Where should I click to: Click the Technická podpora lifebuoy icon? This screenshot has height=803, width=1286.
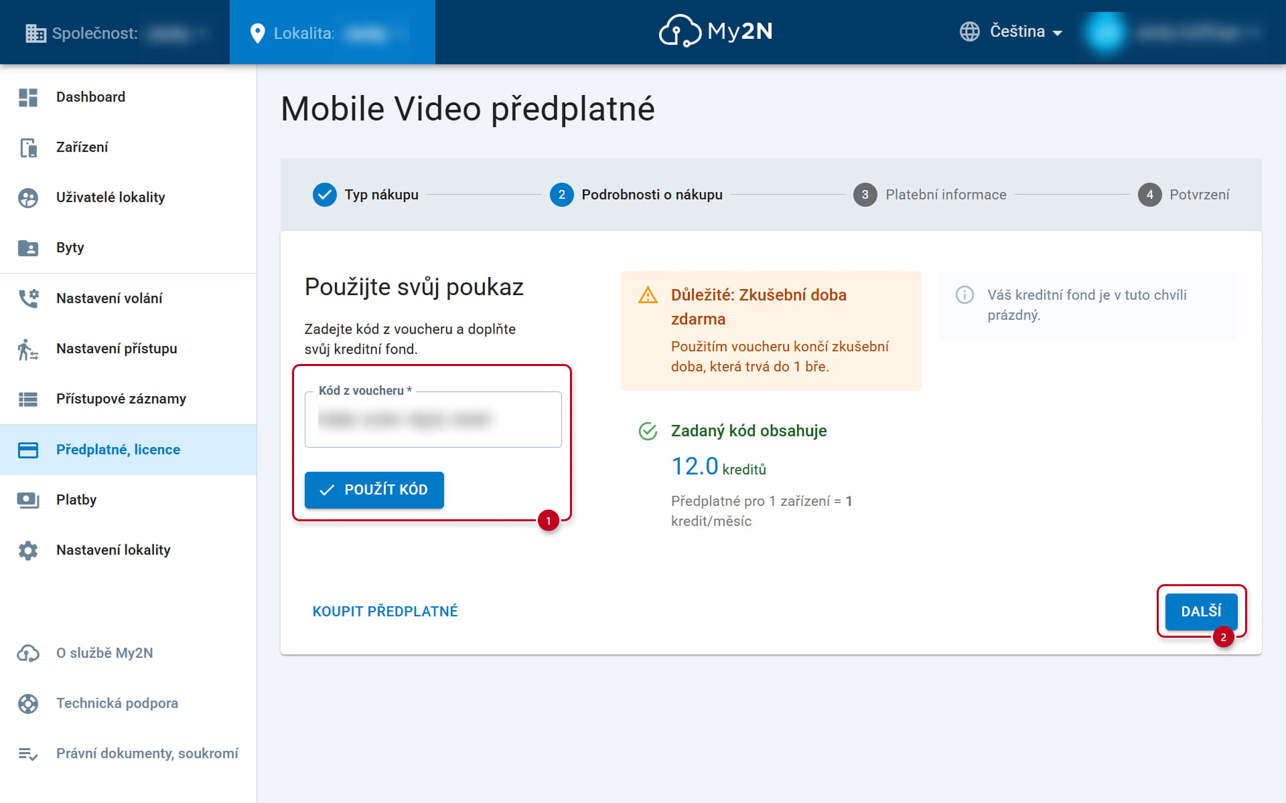28,703
